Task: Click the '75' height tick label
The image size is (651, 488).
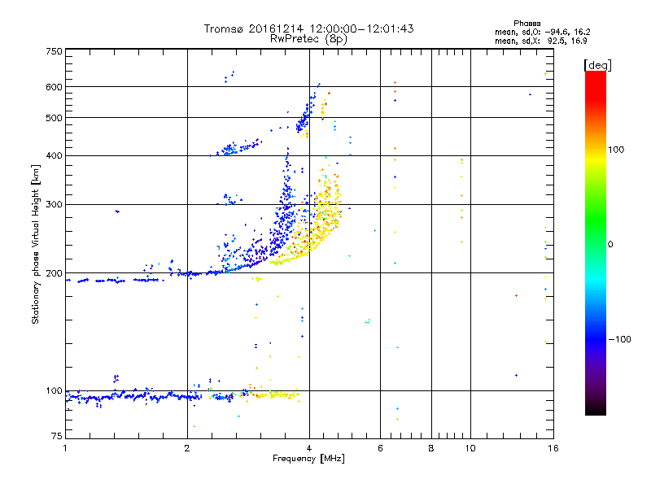Action: [x=57, y=436]
